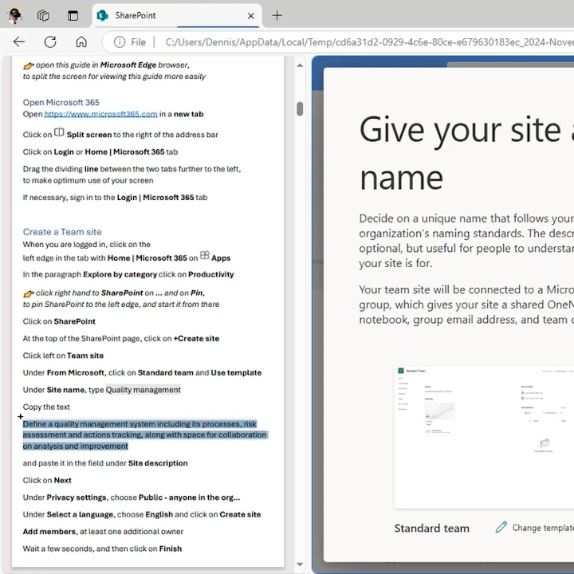The height and width of the screenshot is (574, 574).
Task: Click the 'Add members' instruction line
Action: (103, 532)
